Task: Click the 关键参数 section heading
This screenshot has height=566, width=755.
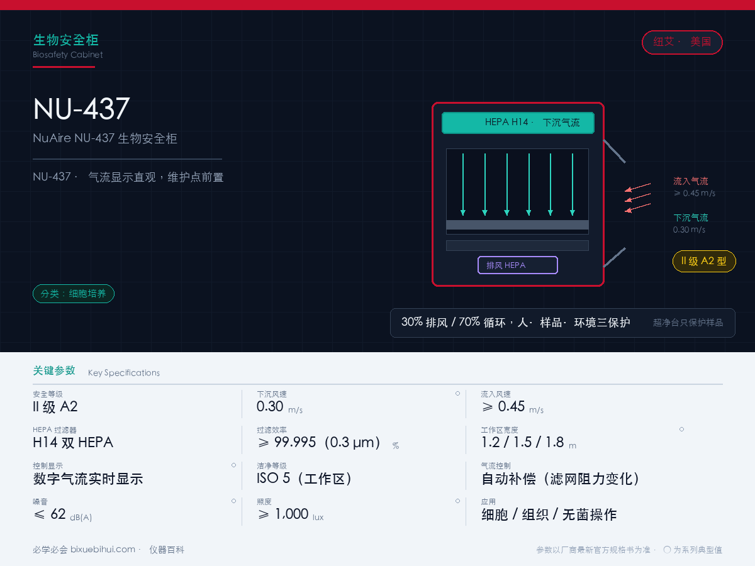Action: tap(54, 370)
